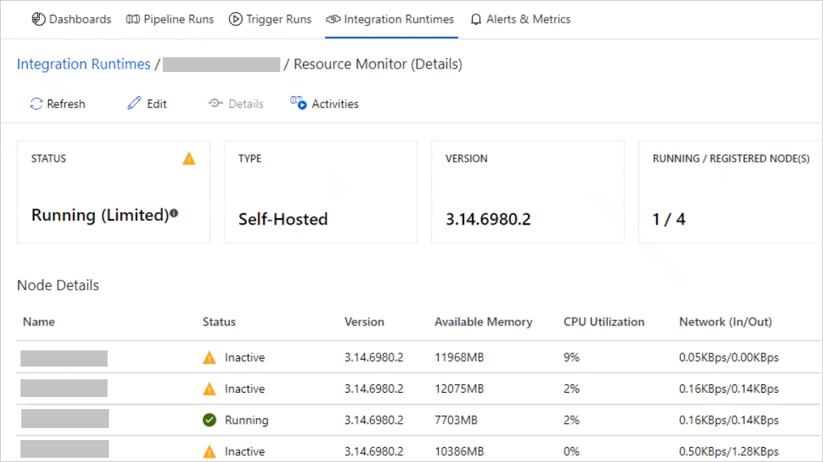Click the CPU Utilization column header

tap(605, 321)
